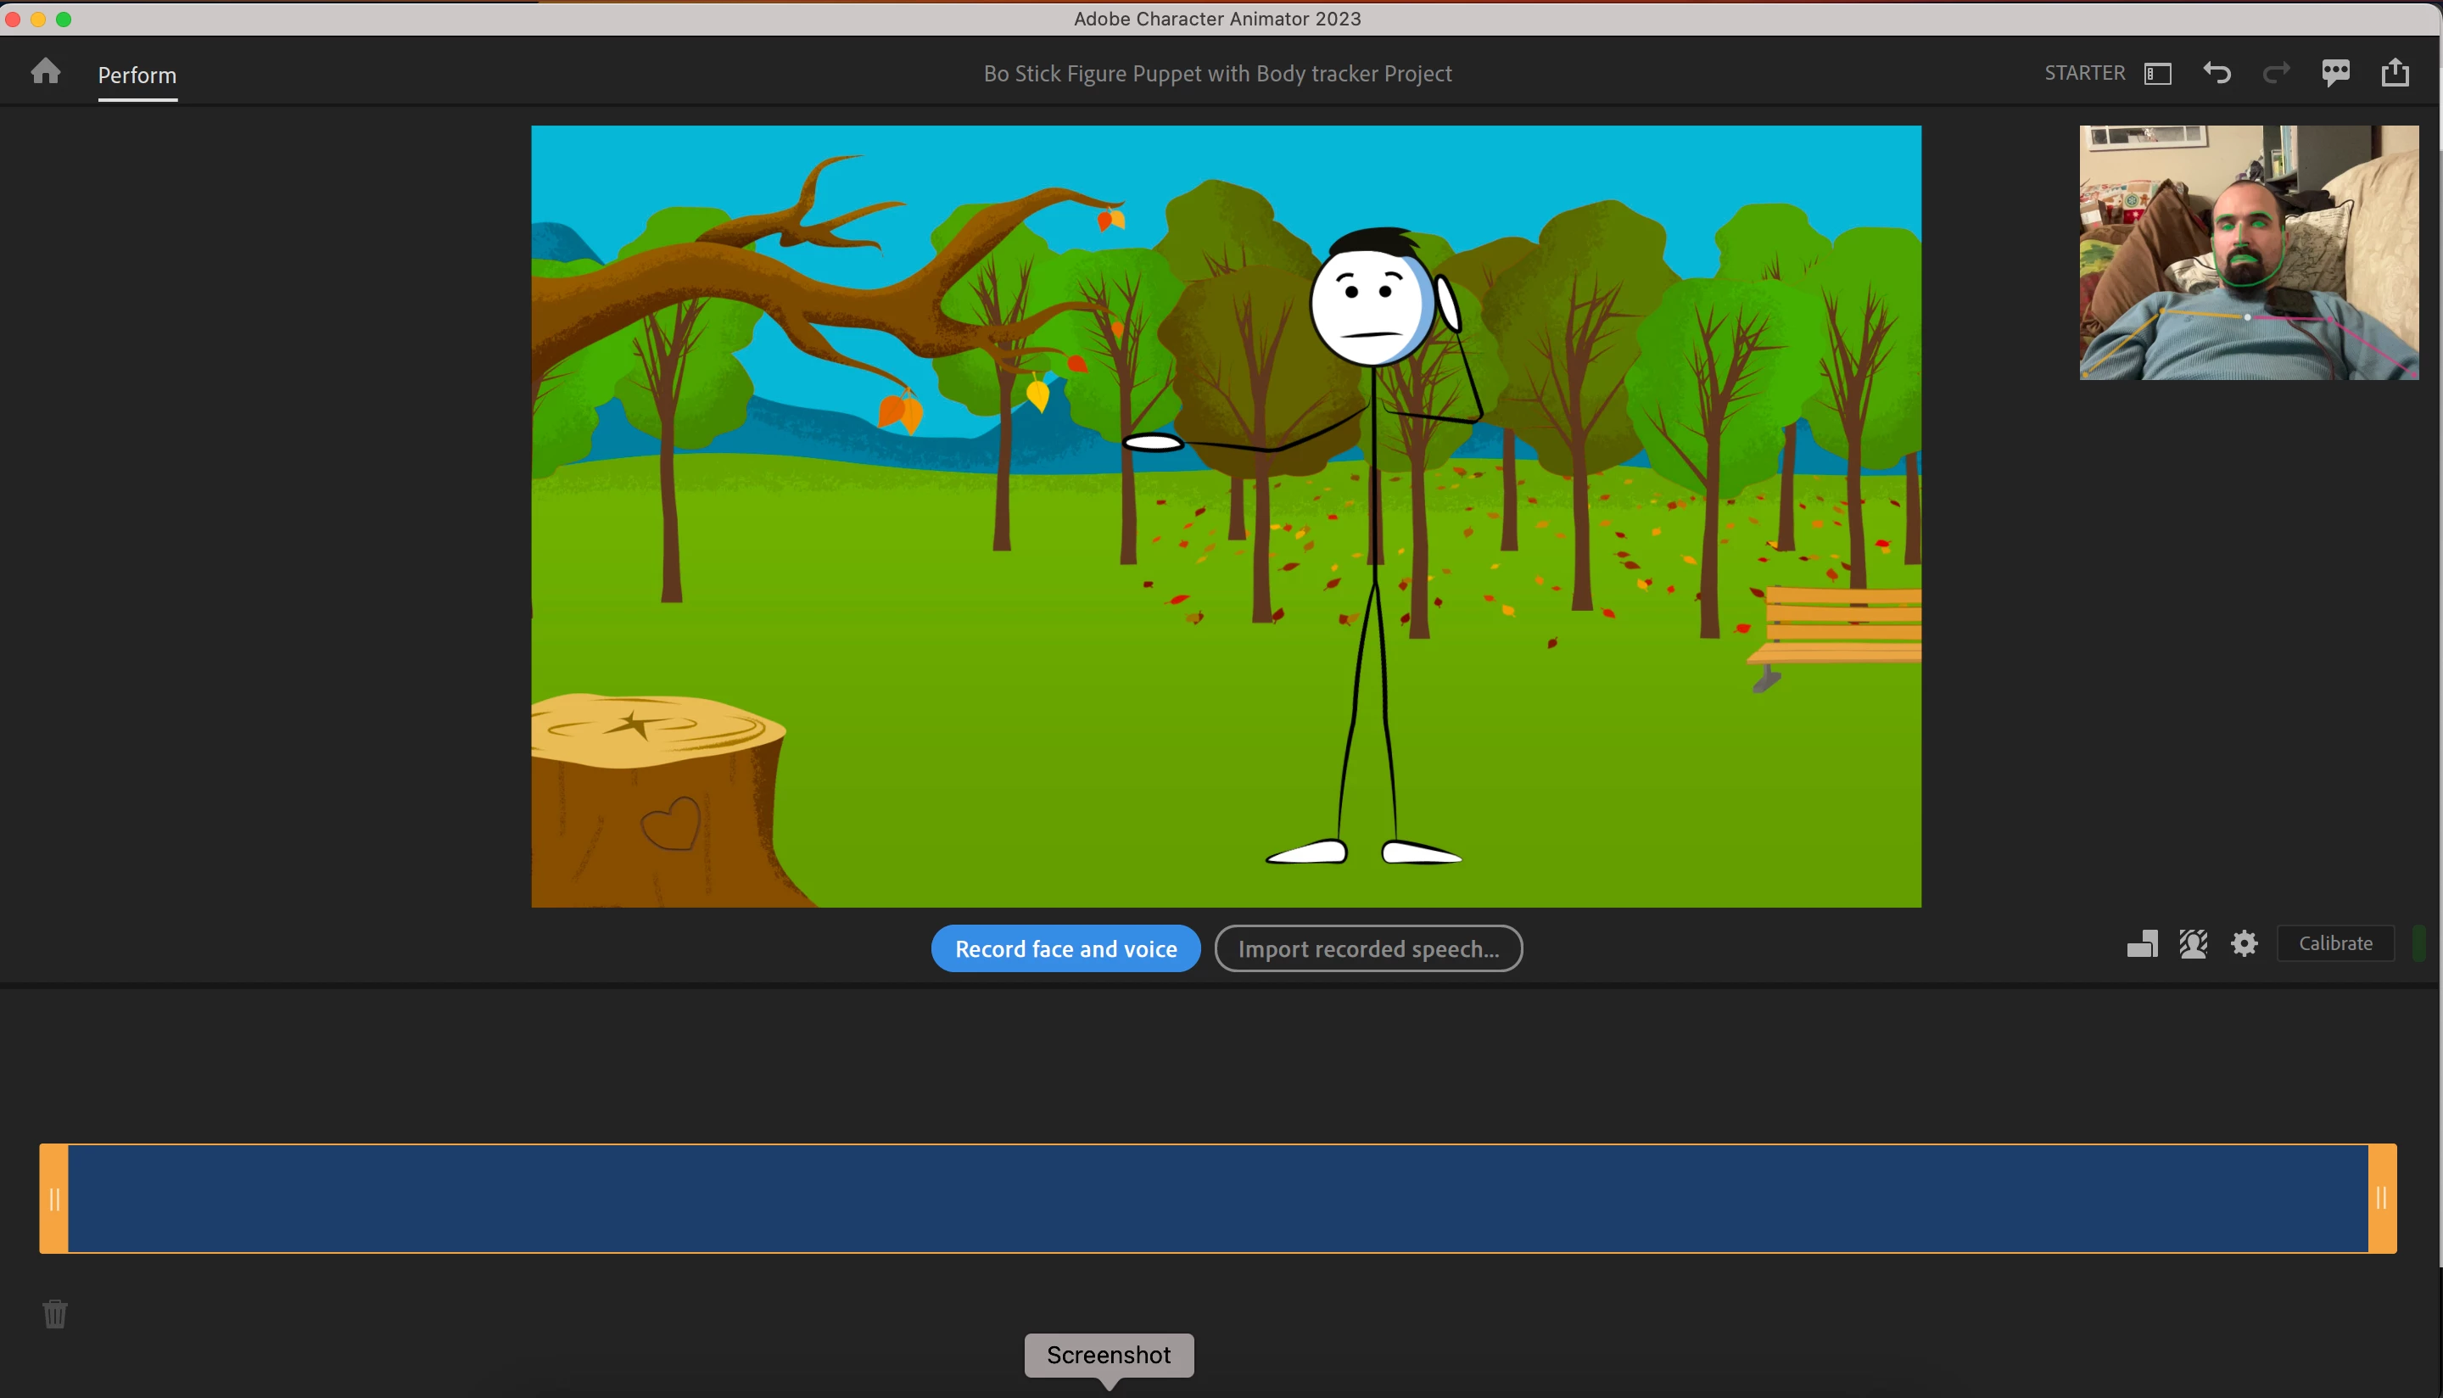Click the left orange trim handle
This screenshot has height=1398, width=2443.
click(x=53, y=1199)
